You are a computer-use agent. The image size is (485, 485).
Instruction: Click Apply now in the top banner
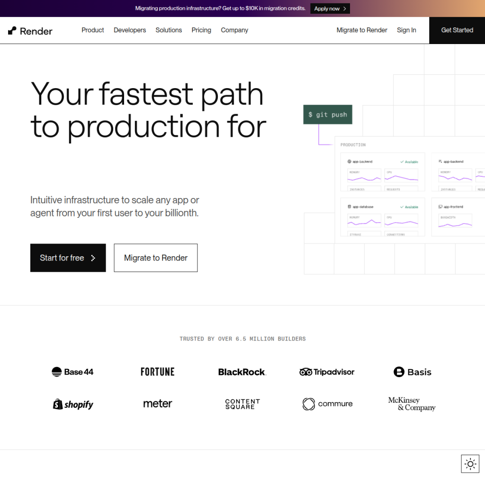click(x=330, y=9)
